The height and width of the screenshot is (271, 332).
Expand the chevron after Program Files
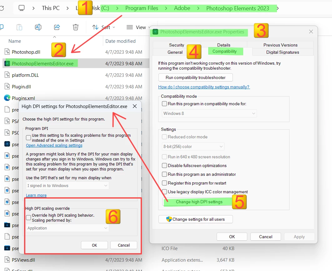[x=166, y=8]
